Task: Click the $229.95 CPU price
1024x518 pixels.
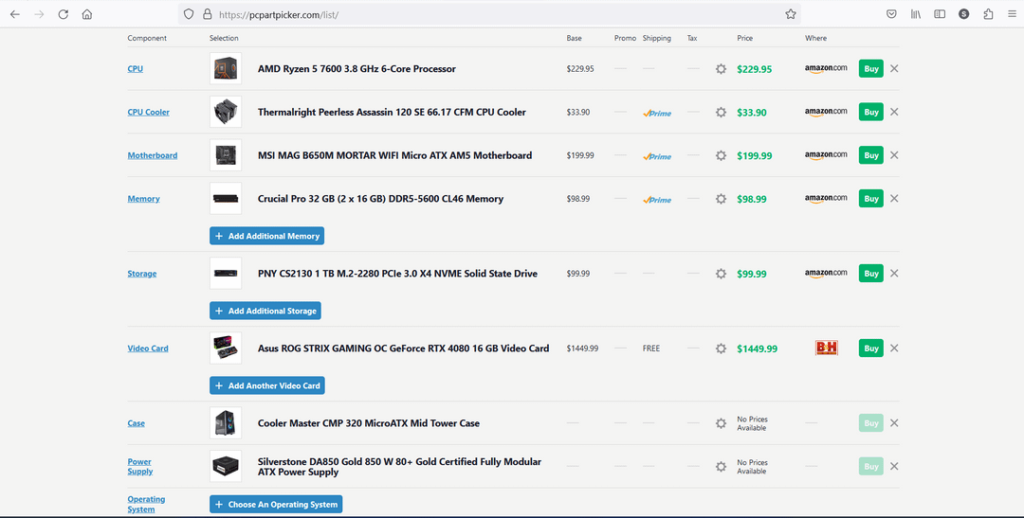Action: coord(755,69)
